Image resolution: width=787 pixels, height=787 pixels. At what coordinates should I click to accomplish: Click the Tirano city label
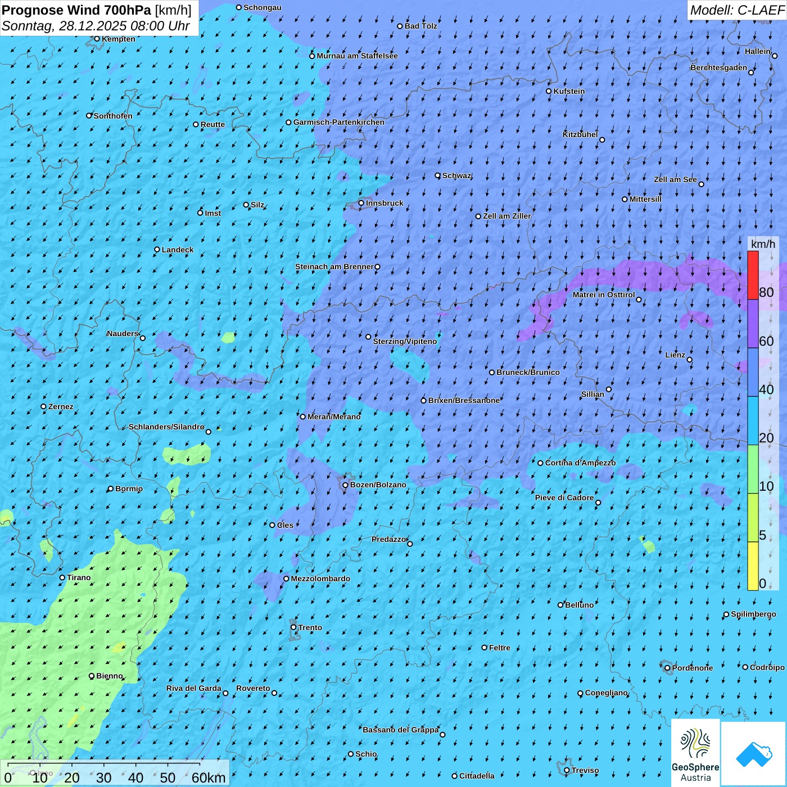[79, 577]
